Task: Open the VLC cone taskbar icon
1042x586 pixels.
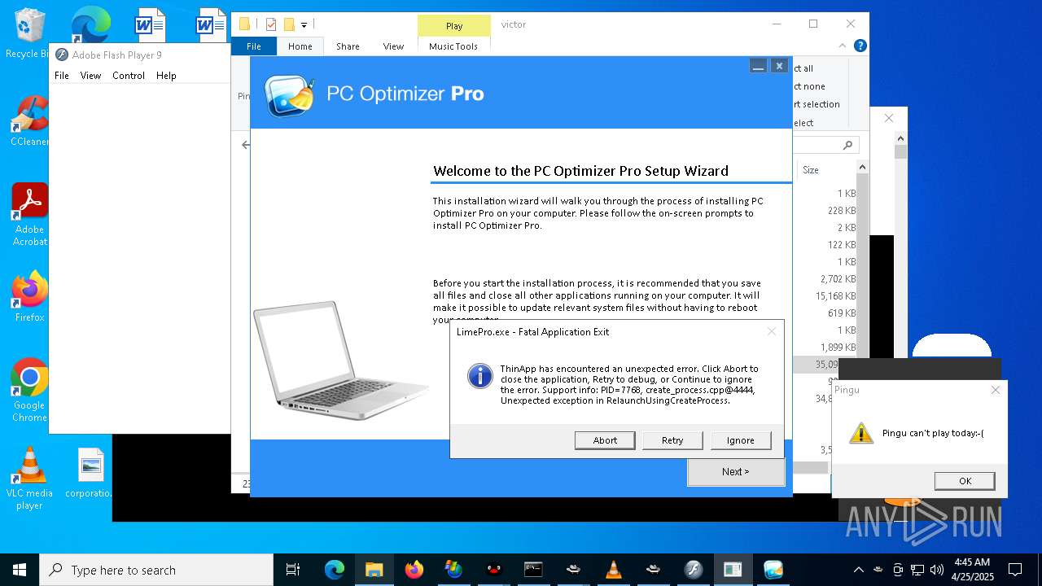Action: click(x=613, y=570)
